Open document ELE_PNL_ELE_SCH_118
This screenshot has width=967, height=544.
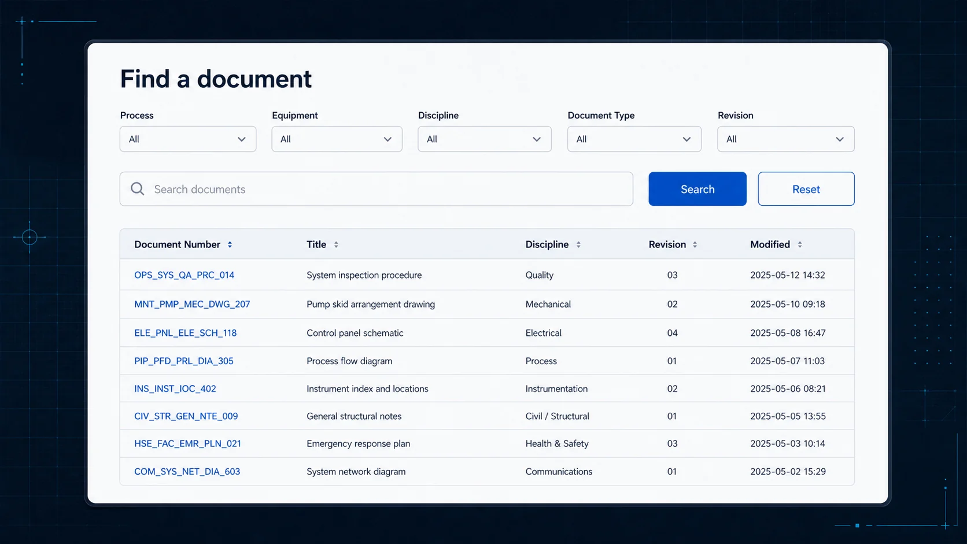185,333
